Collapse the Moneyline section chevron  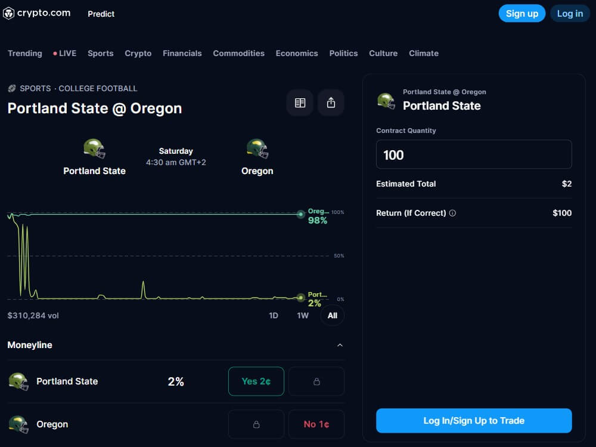340,345
